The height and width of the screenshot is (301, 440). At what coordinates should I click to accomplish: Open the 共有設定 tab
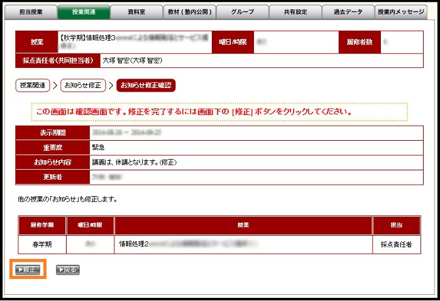(x=295, y=12)
